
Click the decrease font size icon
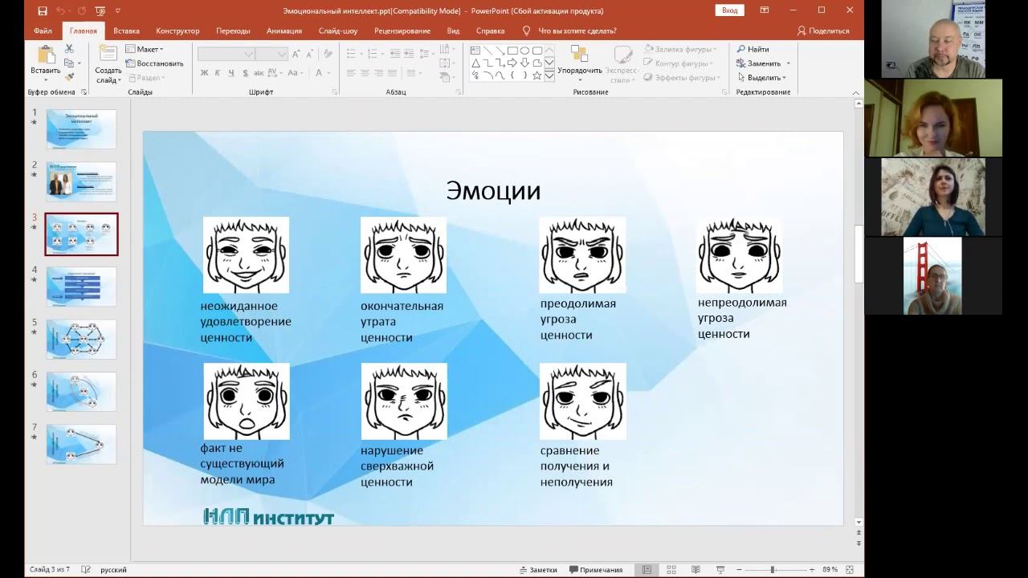click(x=309, y=54)
